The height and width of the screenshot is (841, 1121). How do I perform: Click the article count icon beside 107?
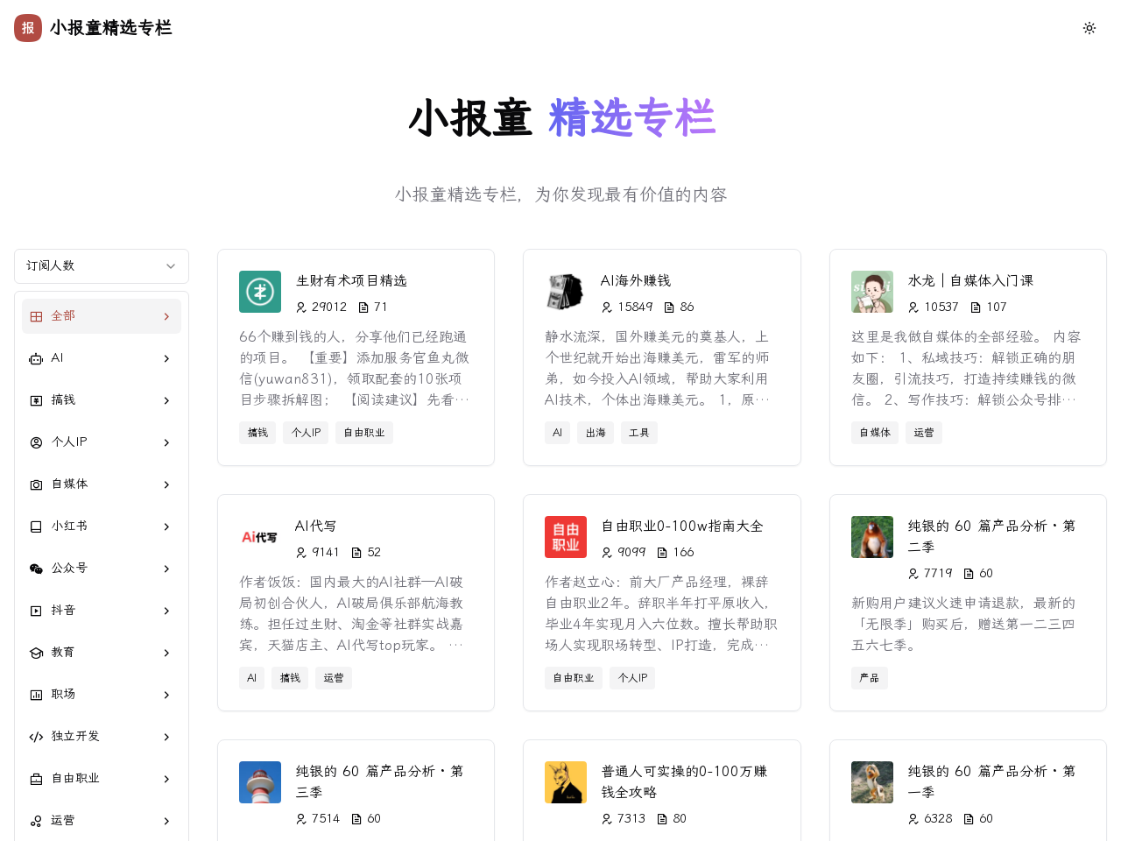point(976,307)
